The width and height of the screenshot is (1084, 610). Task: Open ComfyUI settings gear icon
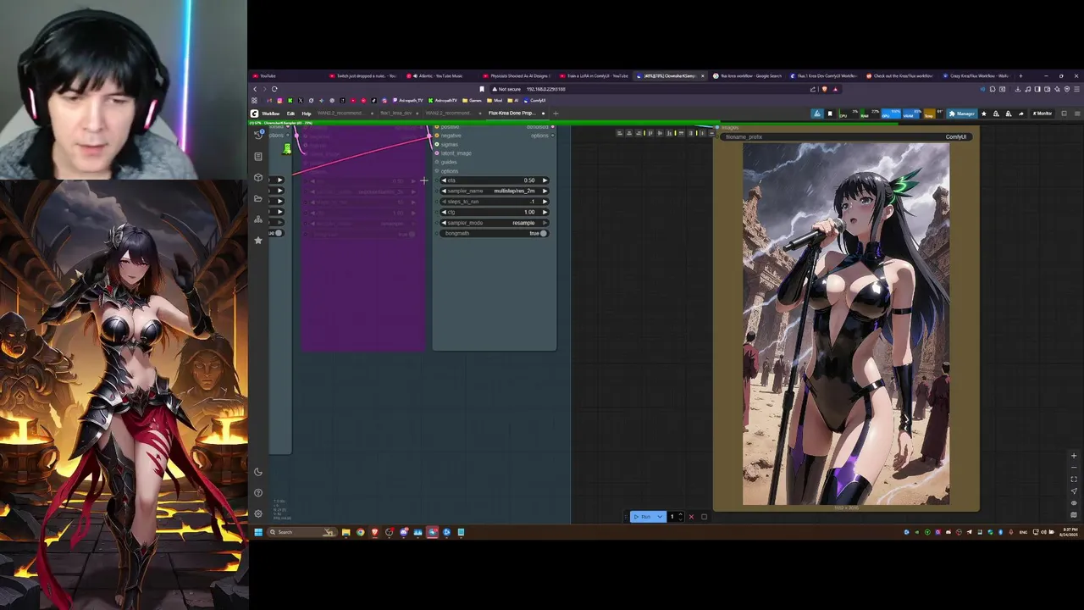click(258, 513)
